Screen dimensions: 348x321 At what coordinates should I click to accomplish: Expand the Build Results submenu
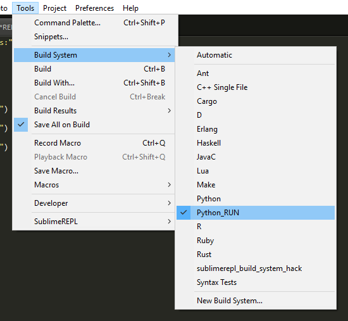[94, 111]
